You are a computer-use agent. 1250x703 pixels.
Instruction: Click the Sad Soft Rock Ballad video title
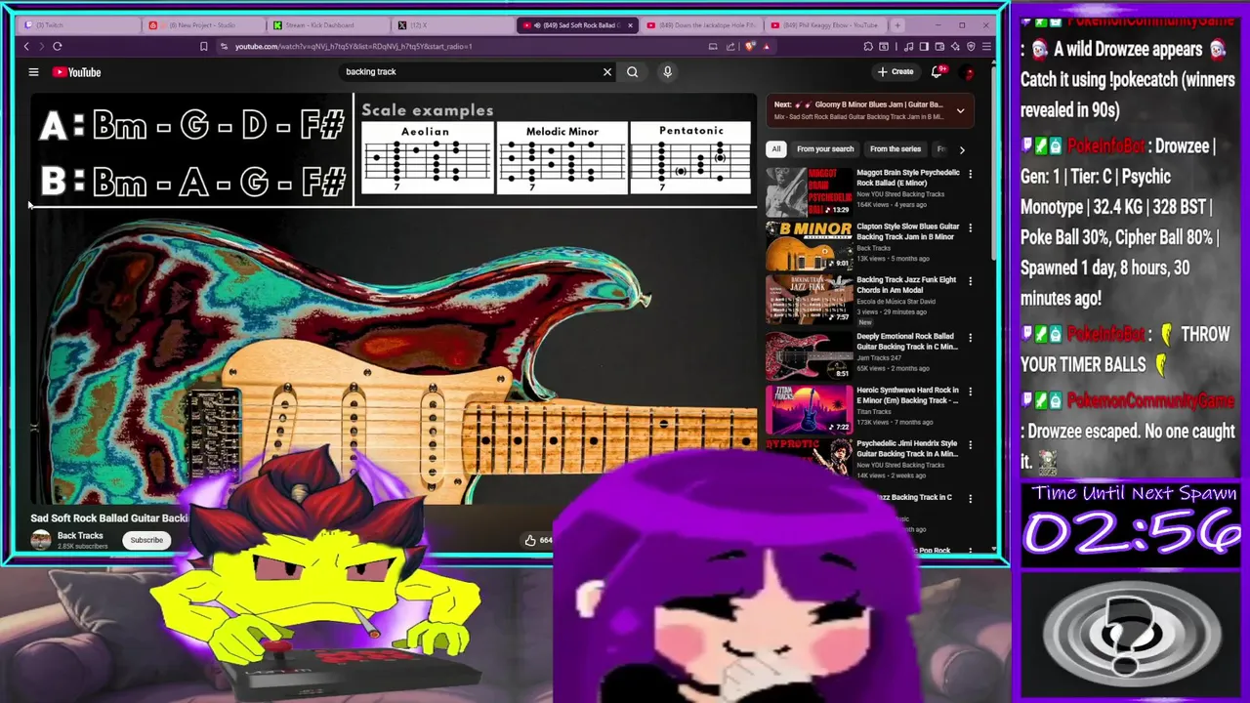[109, 518]
